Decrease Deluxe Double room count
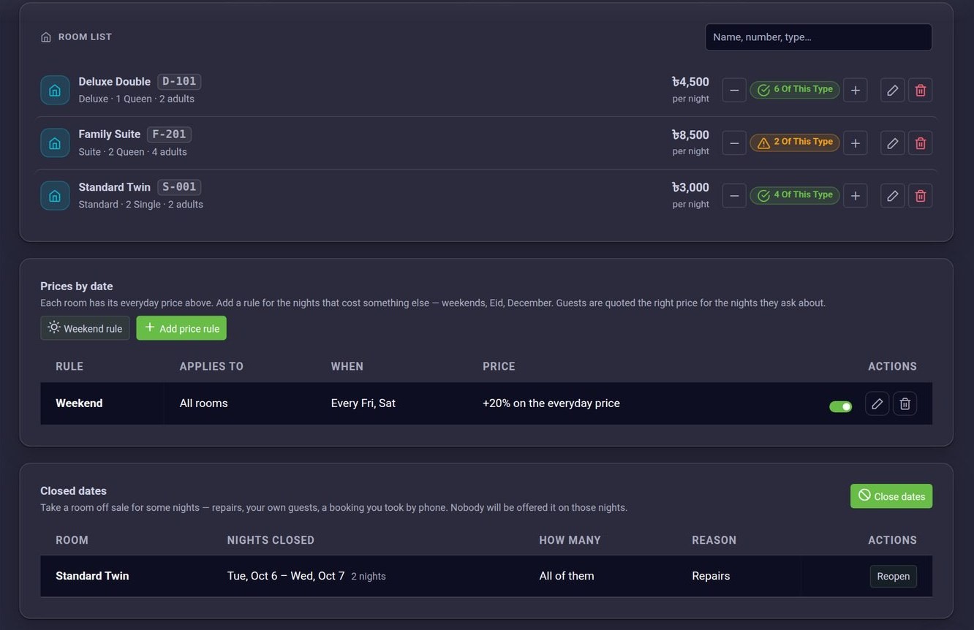The image size is (974, 630). [734, 90]
